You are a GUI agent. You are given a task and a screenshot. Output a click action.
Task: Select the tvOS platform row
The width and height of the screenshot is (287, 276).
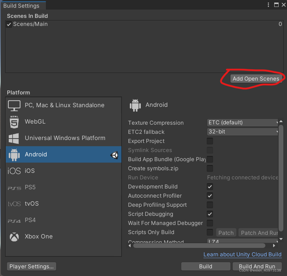coord(63,204)
